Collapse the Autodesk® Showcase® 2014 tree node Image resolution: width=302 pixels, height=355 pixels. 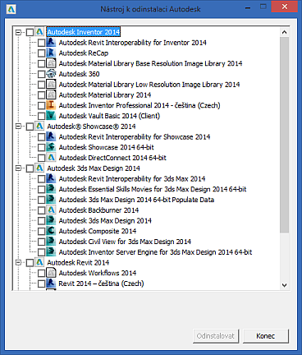click(x=18, y=127)
